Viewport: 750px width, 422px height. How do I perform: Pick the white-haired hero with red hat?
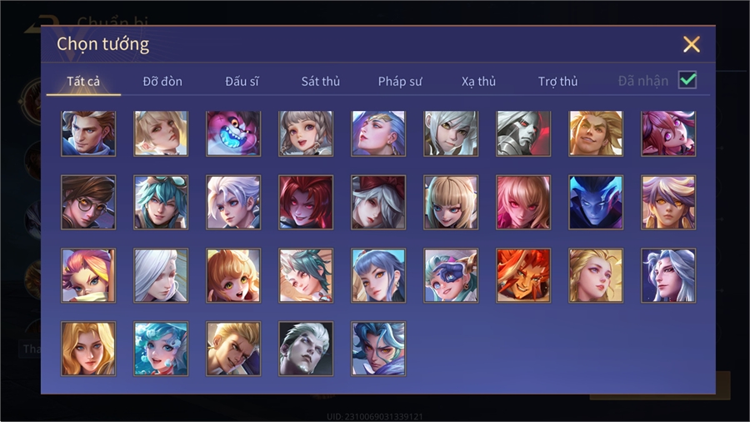point(378,203)
